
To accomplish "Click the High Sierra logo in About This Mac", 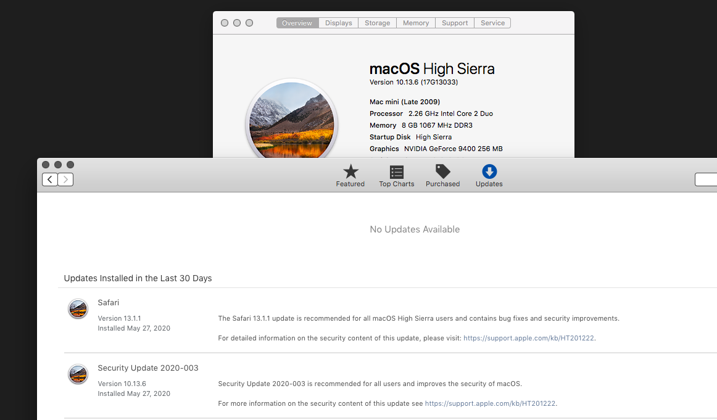I will point(292,120).
